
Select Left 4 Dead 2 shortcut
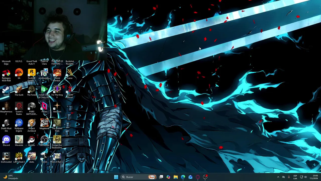point(19,157)
